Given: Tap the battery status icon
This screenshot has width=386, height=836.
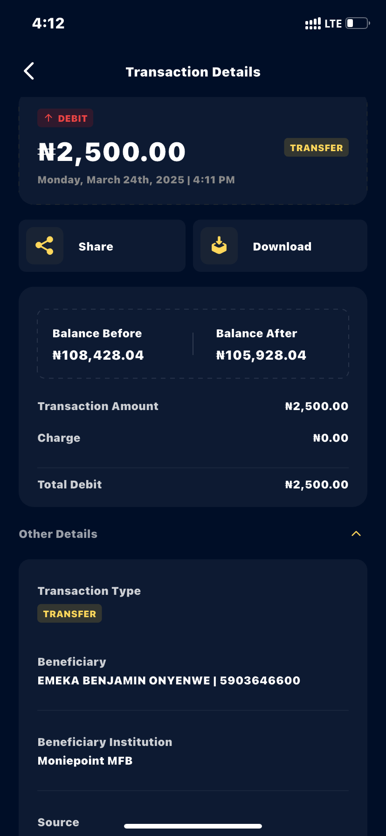Looking at the screenshot, I should coord(358,23).
